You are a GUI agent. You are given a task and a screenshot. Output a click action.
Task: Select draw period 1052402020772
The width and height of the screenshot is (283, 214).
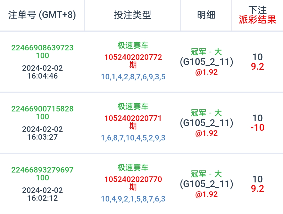pyautogui.click(x=133, y=57)
